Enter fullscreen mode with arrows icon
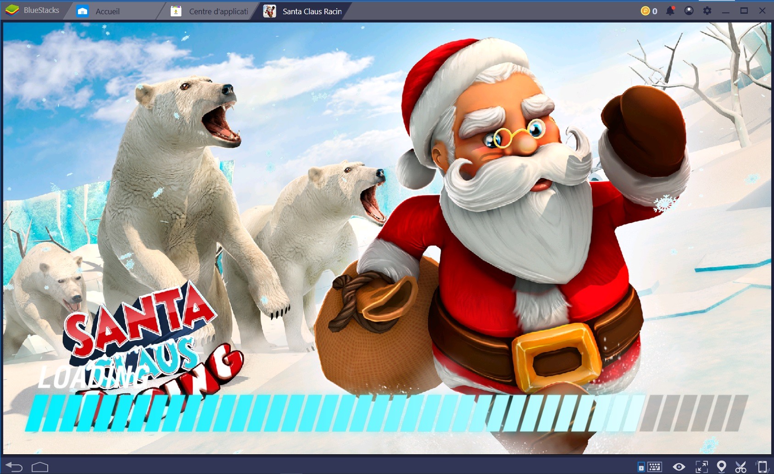 pyautogui.click(x=702, y=467)
